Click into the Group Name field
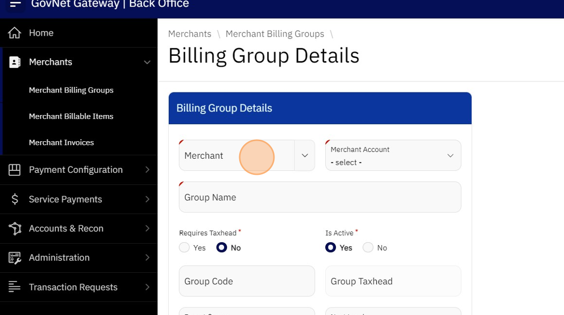Image resolution: width=564 pixels, height=315 pixels. [320, 197]
